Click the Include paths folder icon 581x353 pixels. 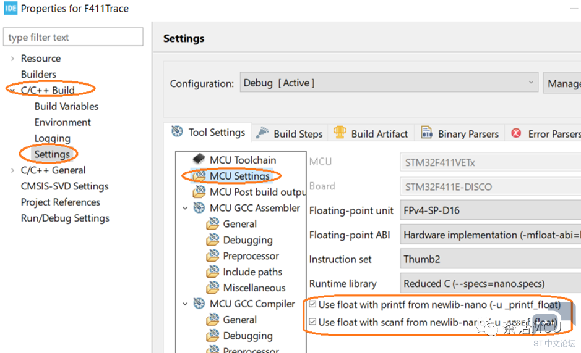click(x=213, y=271)
